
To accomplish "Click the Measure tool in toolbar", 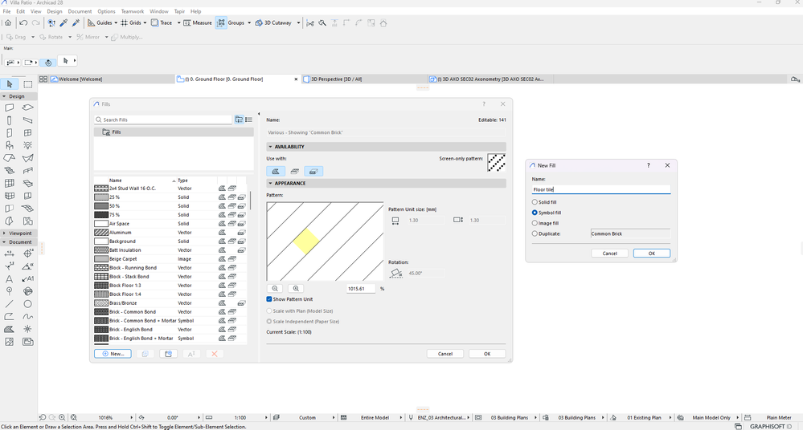I will pyautogui.click(x=198, y=22).
